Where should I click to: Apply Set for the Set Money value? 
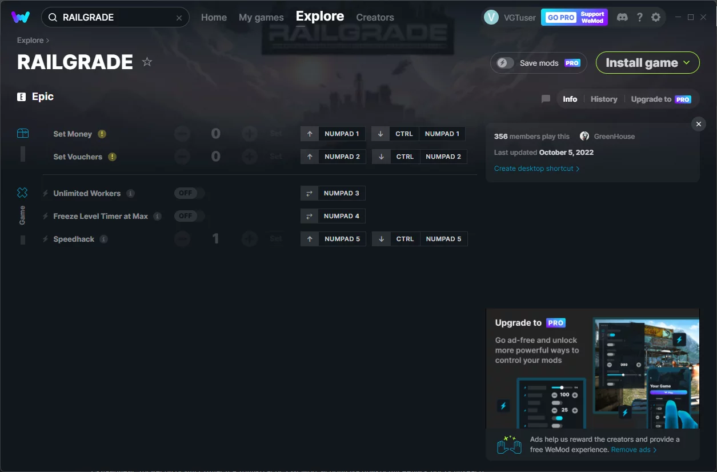coord(276,134)
